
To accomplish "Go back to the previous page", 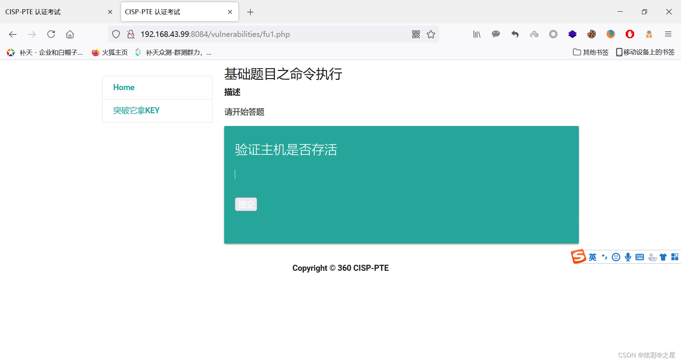I will point(13,34).
